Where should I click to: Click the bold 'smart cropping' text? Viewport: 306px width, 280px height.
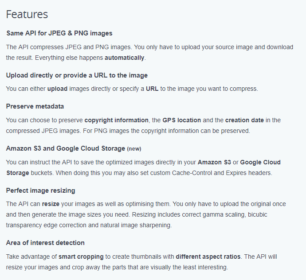point(81,257)
